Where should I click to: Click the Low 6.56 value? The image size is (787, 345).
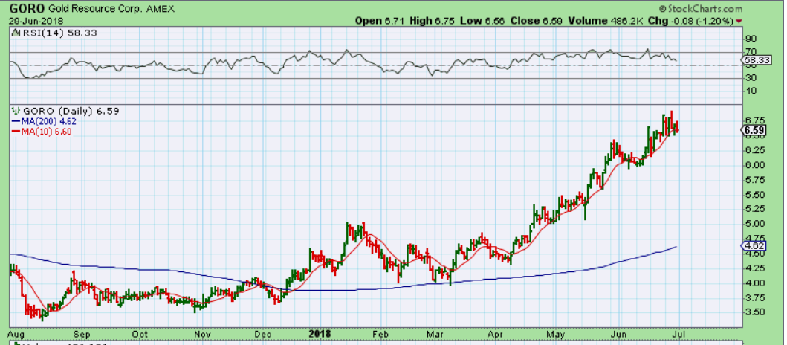coord(482,21)
